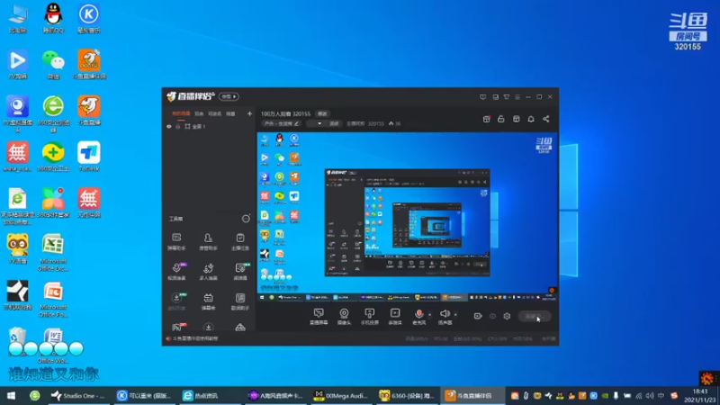
Task: Open the tool right of 多人连麦 in toolbox
Action: point(239,271)
